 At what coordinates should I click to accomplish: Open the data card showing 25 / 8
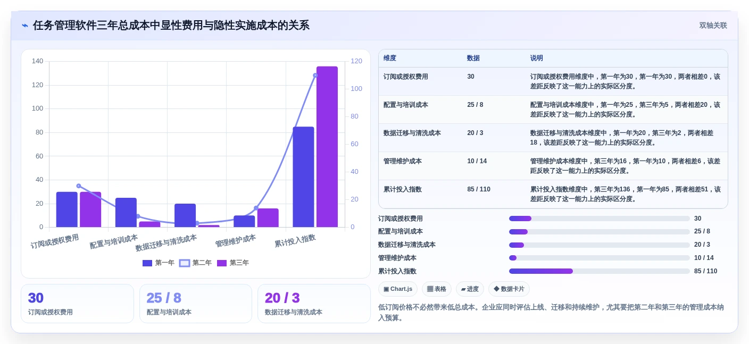[x=196, y=304]
